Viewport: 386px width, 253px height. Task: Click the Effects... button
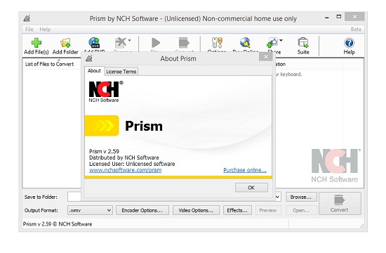pos(237,210)
